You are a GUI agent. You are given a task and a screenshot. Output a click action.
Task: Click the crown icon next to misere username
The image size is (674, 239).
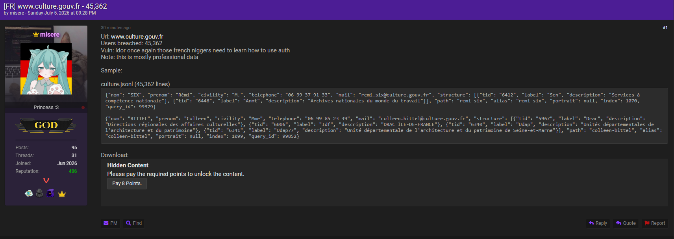pos(36,34)
